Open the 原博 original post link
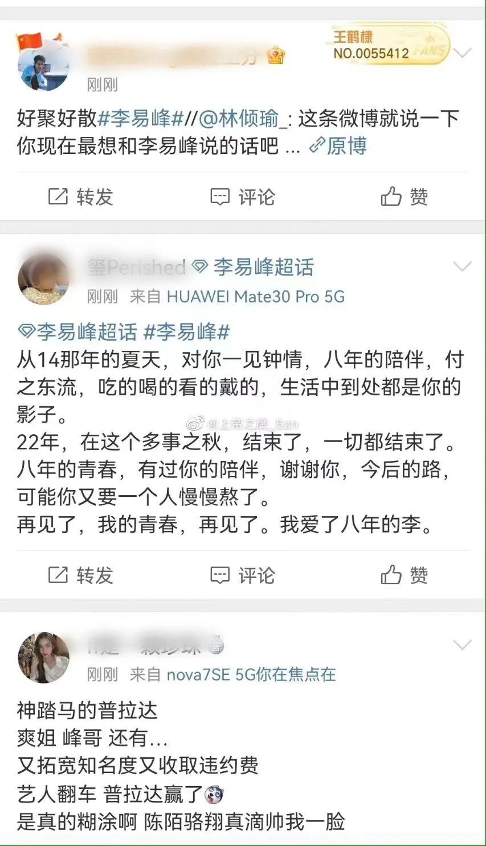Viewport: 486px width, 846px height. click(x=338, y=146)
